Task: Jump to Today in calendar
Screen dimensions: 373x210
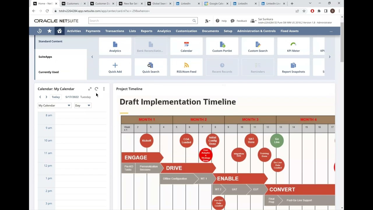Action: coord(56,97)
